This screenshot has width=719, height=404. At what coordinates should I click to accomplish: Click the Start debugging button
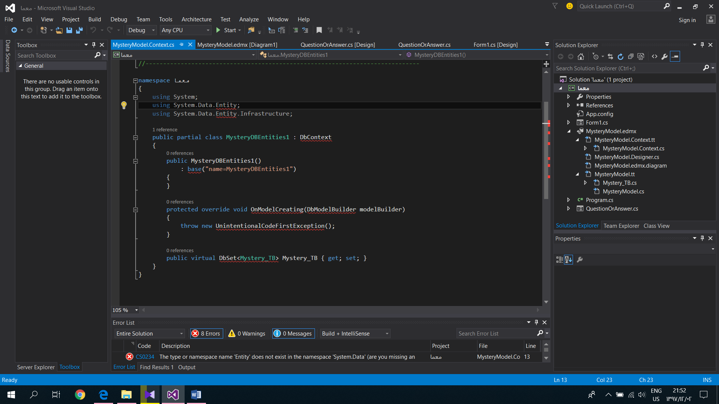(x=226, y=30)
